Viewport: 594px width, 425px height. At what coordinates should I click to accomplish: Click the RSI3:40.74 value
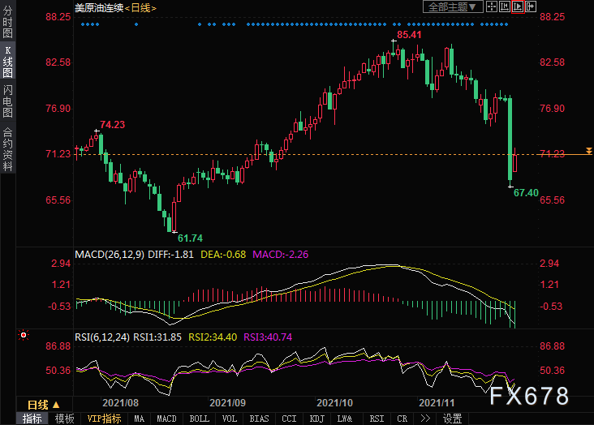pyautogui.click(x=268, y=337)
